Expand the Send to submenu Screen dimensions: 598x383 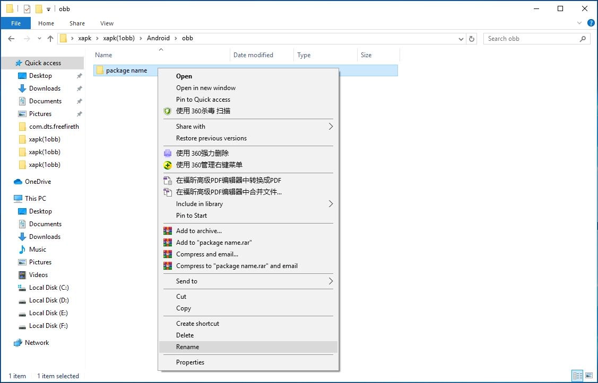(330, 281)
